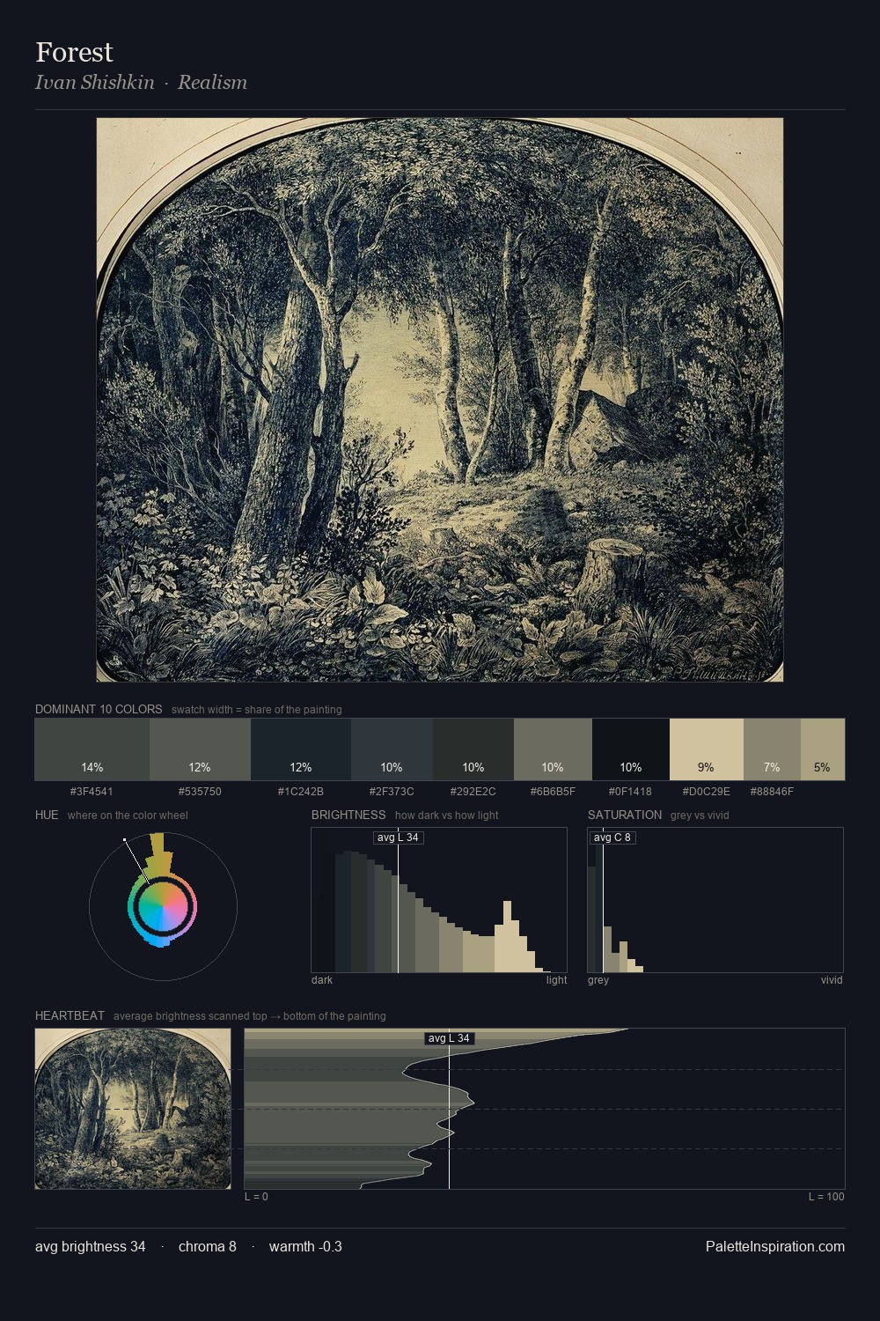Screen dimensions: 880x1321
Task: Click the 'SATURATION' section heading
Action: click(625, 815)
